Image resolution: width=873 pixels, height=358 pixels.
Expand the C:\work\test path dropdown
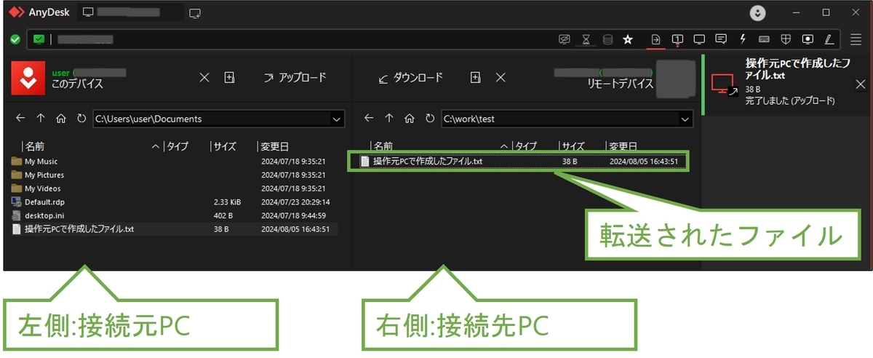point(685,119)
